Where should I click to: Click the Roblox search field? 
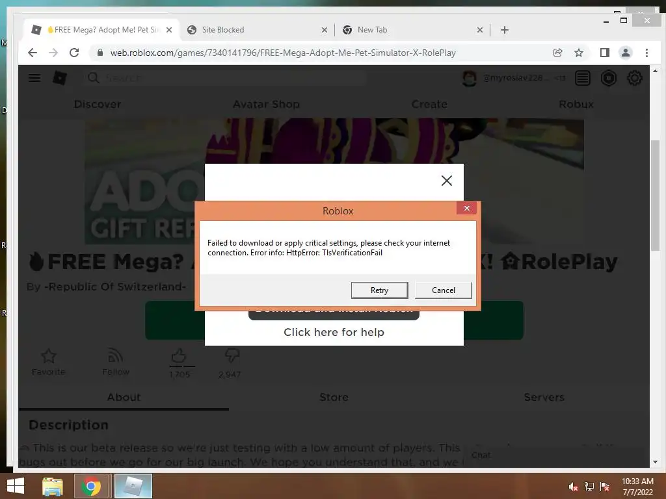(225, 78)
